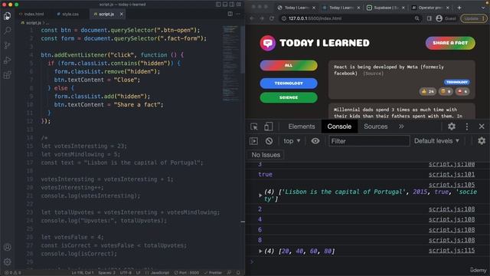Select the TECHNOLOGY category filter
This screenshot has height=276, width=490.
point(289,84)
